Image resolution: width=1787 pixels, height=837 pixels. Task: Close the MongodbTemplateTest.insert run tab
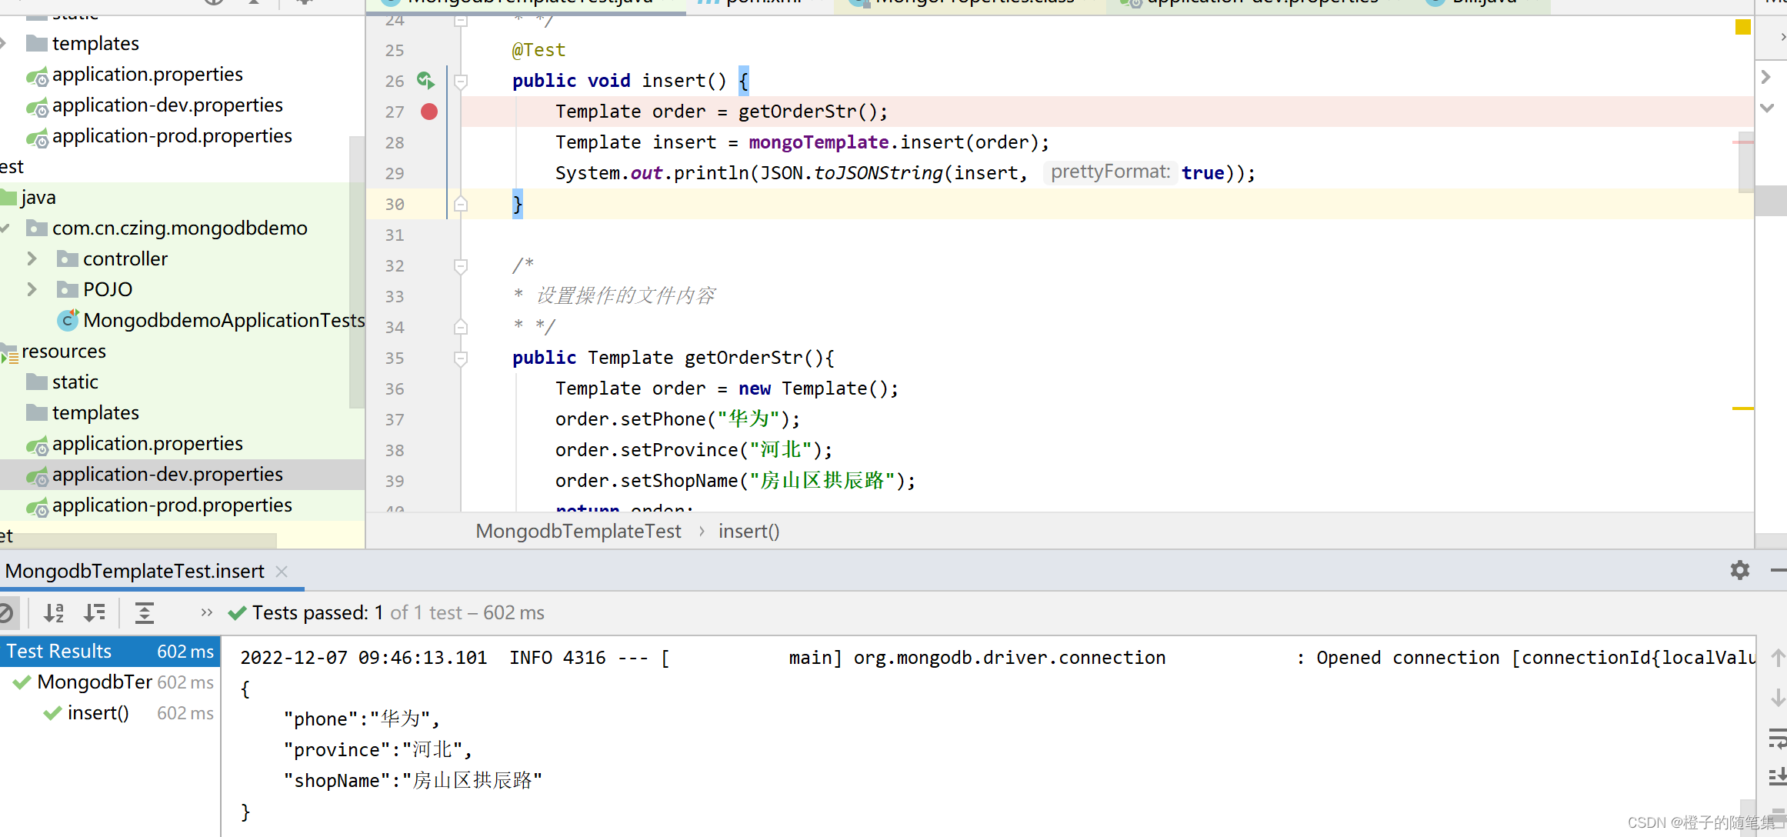[282, 571]
